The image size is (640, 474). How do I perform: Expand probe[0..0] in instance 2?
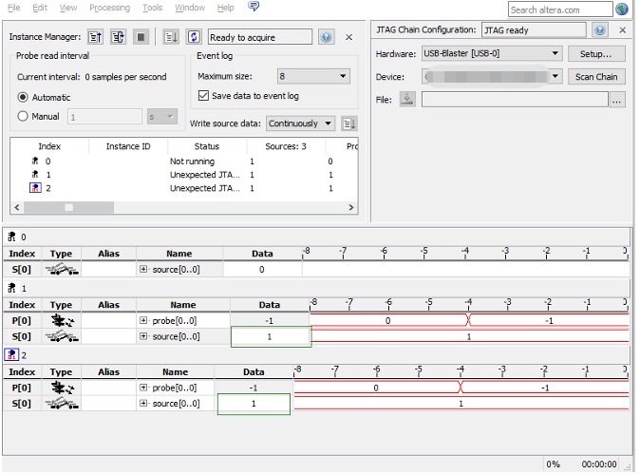[x=143, y=388]
